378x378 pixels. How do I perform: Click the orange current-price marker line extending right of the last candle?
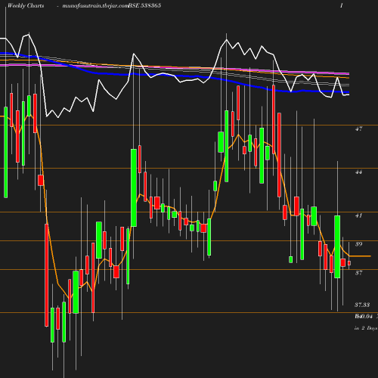360,256
